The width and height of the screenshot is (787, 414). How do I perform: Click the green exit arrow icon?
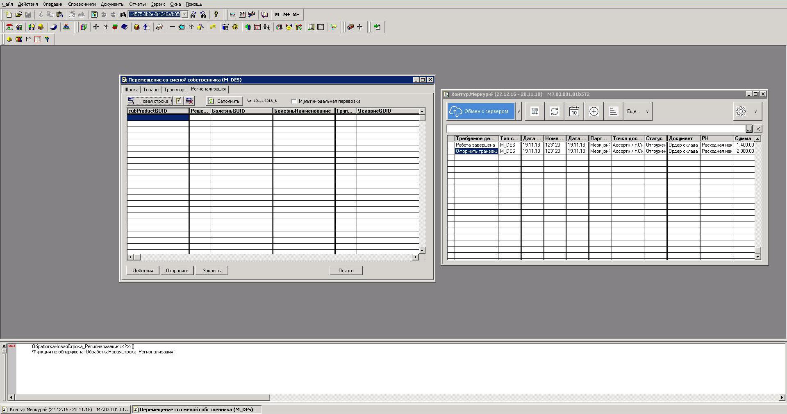[x=378, y=27]
